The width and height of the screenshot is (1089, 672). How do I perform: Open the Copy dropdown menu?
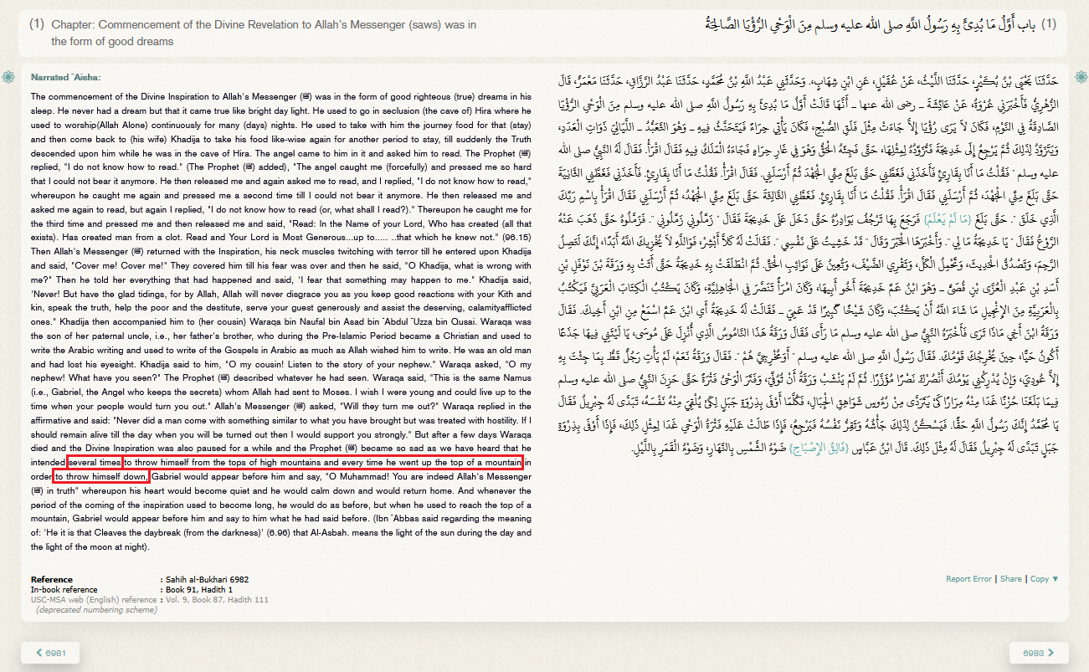(1044, 579)
